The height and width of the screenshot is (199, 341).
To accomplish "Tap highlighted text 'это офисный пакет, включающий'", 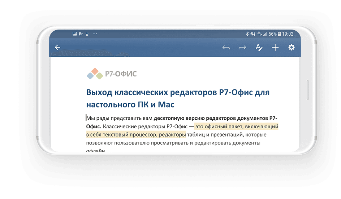I will tap(237, 126).
